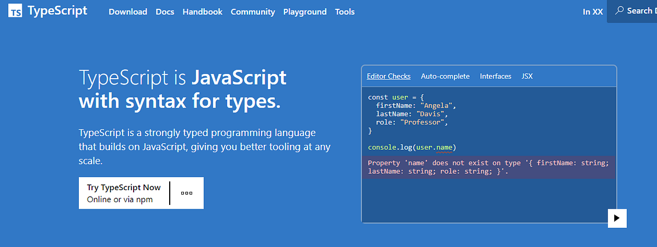Click the Property 'name' error message
Screen dimensions: 657x247
489,167
